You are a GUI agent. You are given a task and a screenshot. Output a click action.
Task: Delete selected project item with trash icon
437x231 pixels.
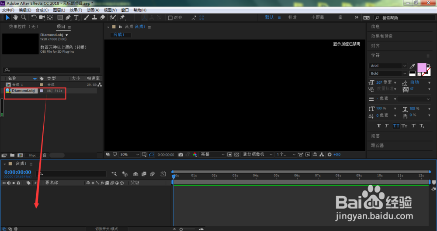click(x=45, y=156)
